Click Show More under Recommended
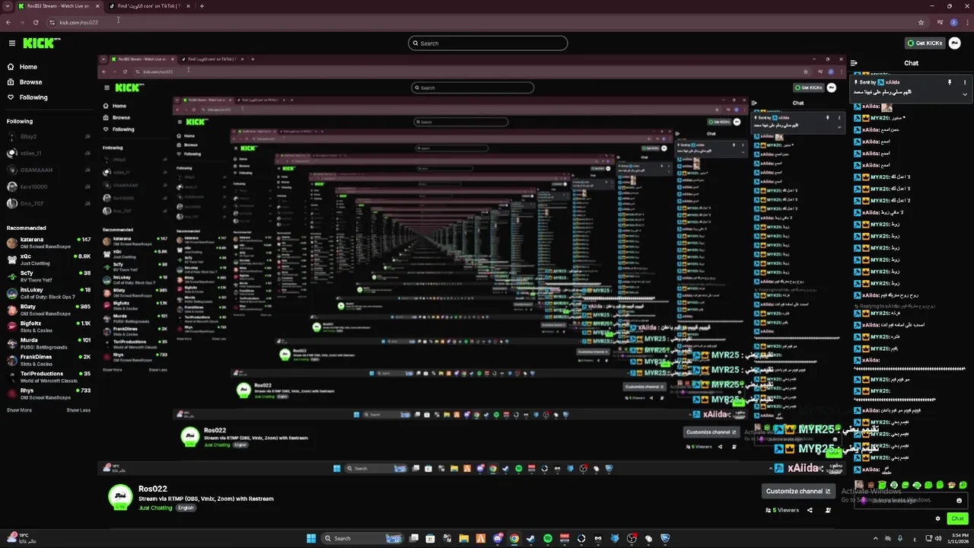The height and width of the screenshot is (548, 974). 19,410
